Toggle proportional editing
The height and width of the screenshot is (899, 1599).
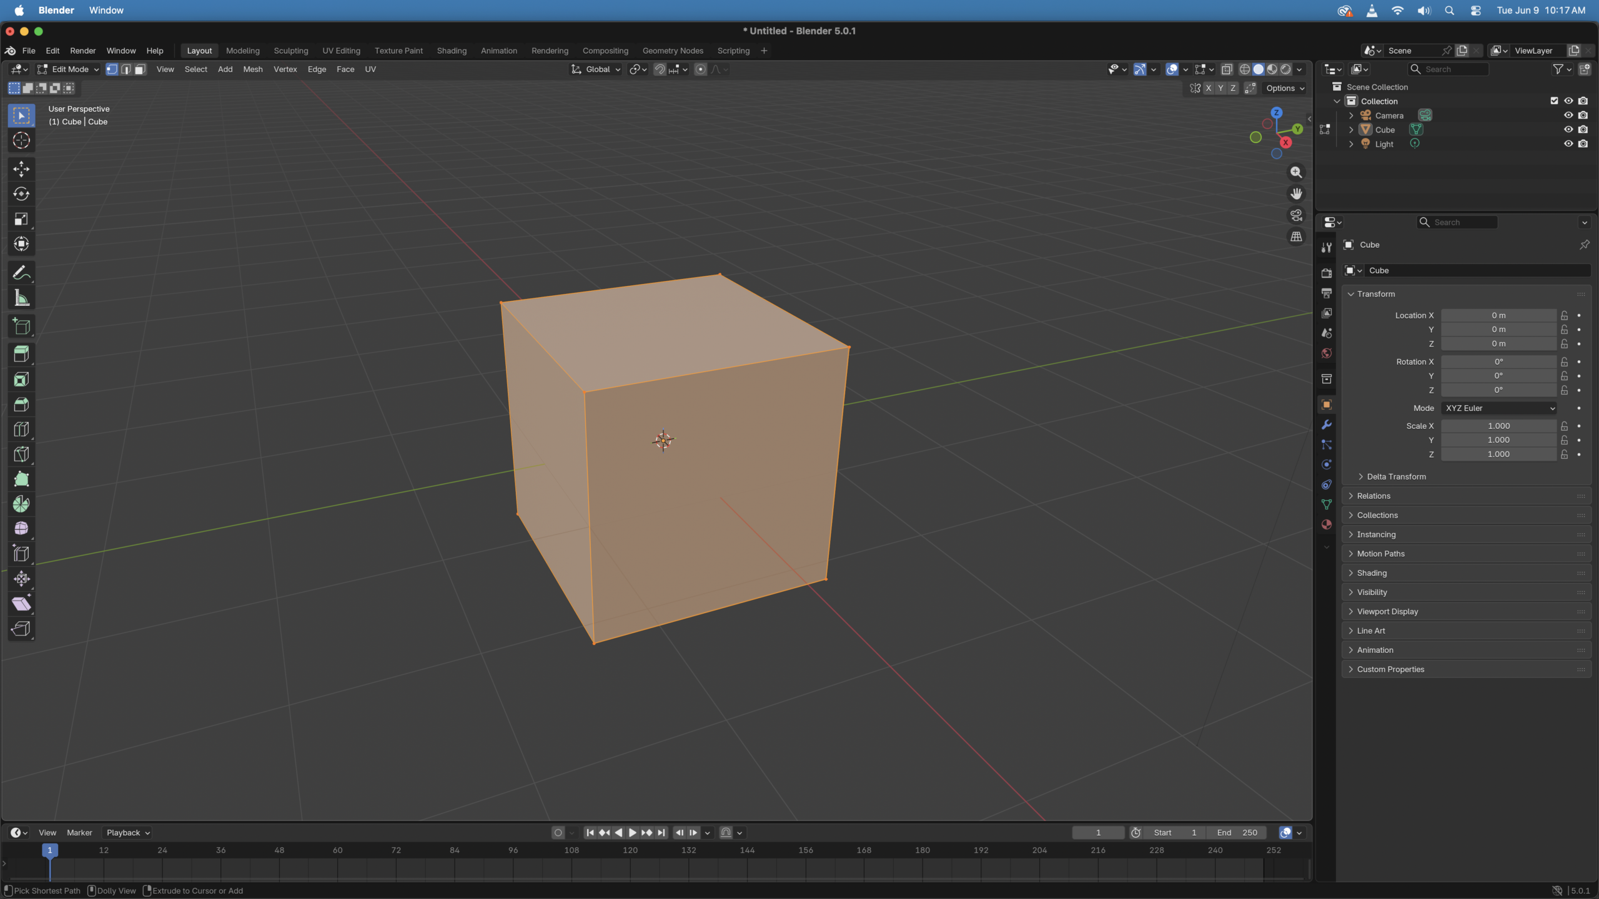point(700,69)
